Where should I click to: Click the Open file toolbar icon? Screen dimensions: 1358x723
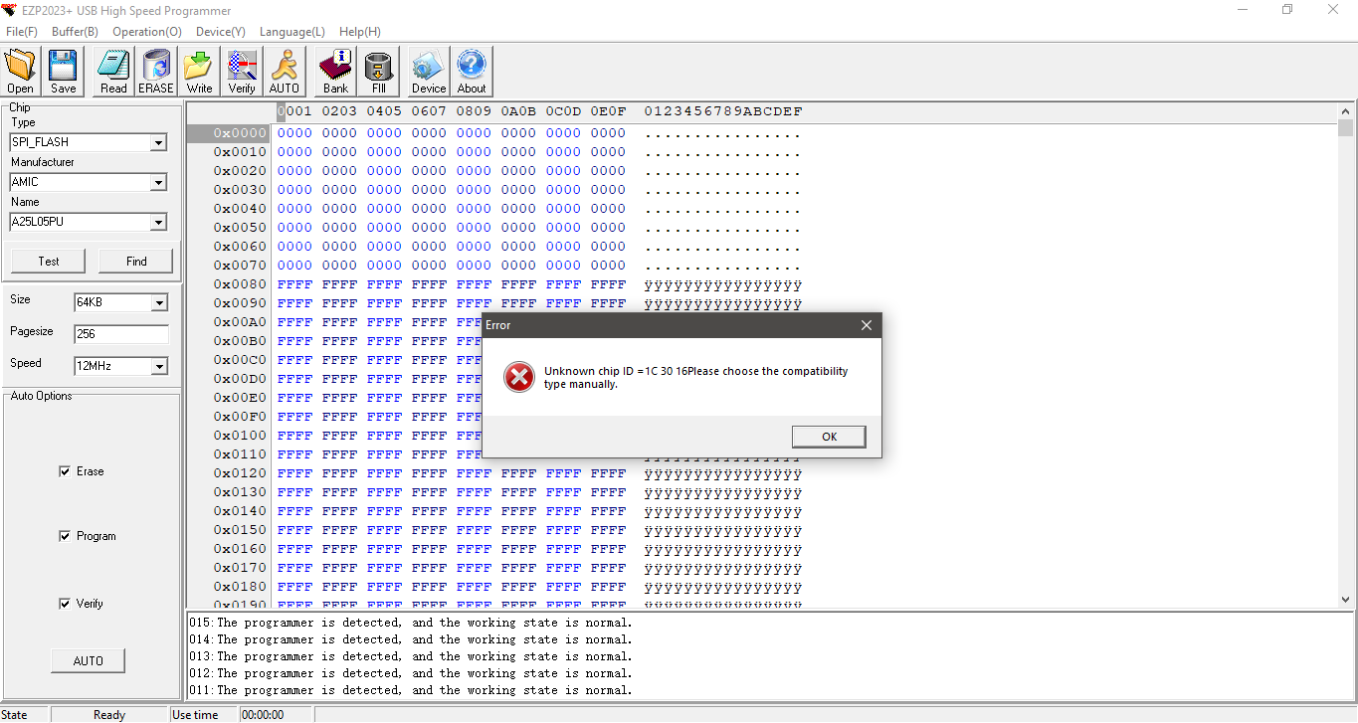click(20, 72)
